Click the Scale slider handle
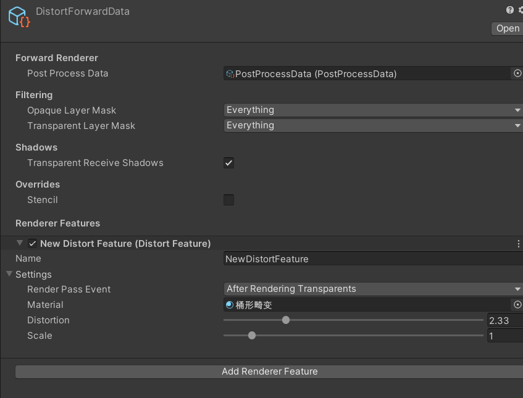The image size is (523, 398). pyautogui.click(x=252, y=335)
